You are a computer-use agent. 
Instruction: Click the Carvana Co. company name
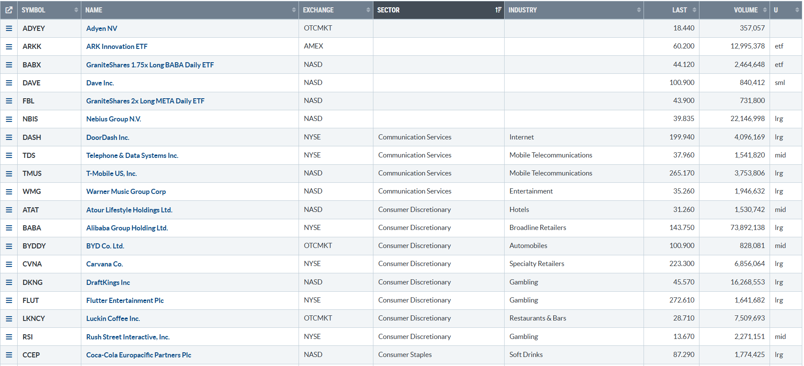(x=105, y=264)
